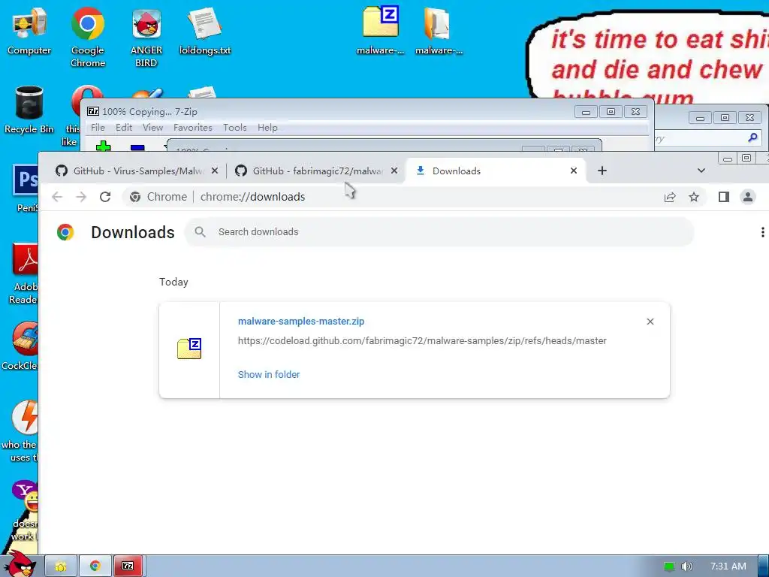The width and height of the screenshot is (769, 577).
Task: Open malware-samples-master.zip download link
Action: pyautogui.click(x=301, y=322)
